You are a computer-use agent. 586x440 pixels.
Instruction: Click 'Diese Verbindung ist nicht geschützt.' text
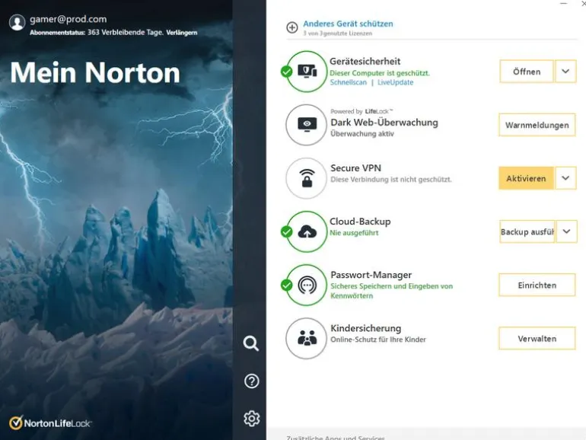[x=391, y=180]
